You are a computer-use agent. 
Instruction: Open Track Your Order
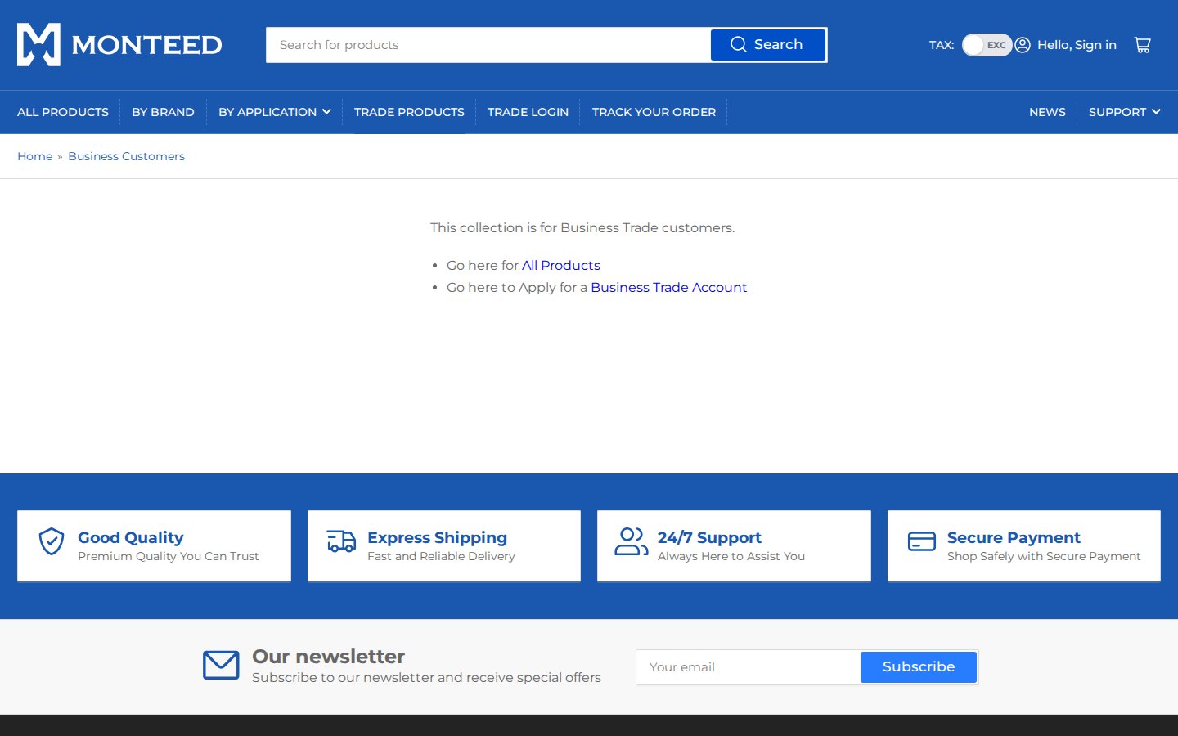click(654, 112)
